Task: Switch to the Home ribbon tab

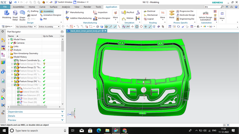Action: (x=32, y=7)
